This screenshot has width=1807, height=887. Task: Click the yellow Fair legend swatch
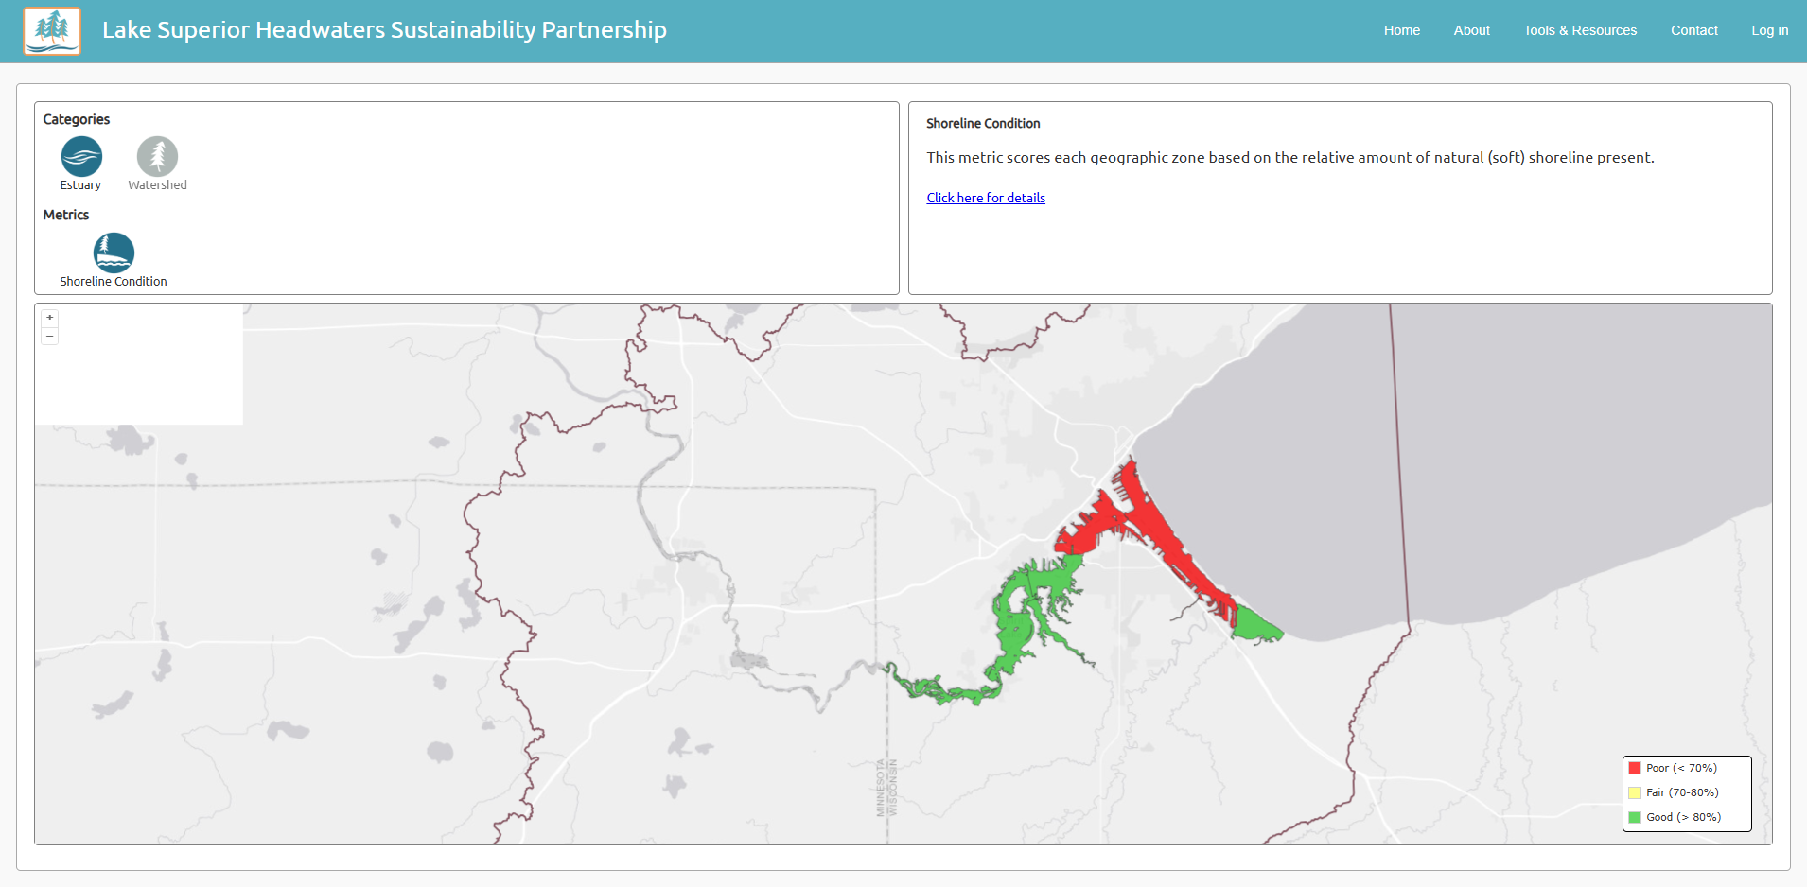(x=1635, y=792)
